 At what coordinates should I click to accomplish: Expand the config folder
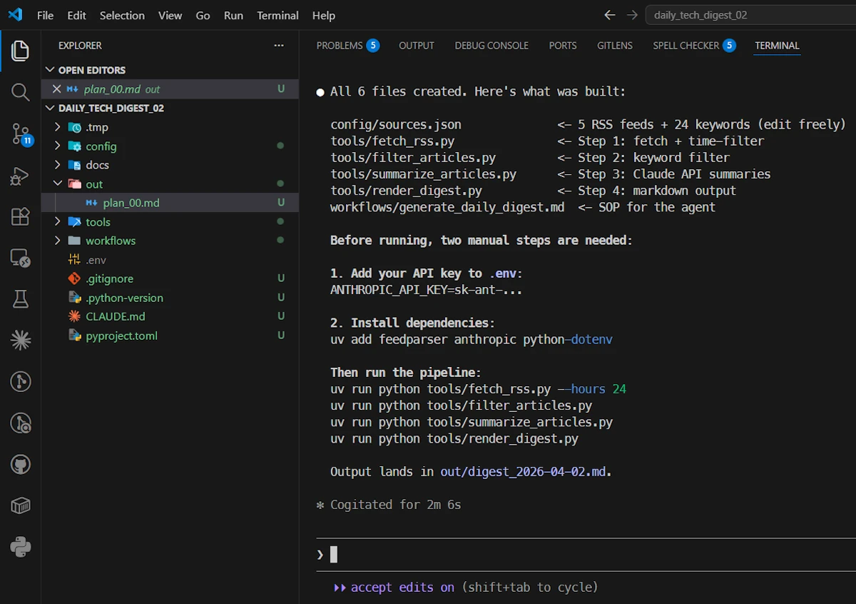101,146
